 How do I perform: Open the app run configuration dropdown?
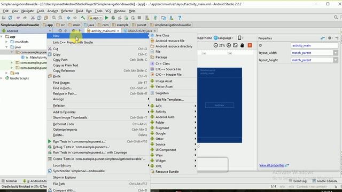(95, 18)
